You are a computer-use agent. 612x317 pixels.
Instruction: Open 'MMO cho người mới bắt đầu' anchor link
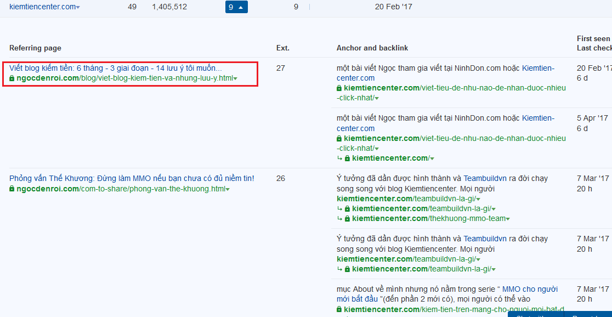tap(447, 294)
